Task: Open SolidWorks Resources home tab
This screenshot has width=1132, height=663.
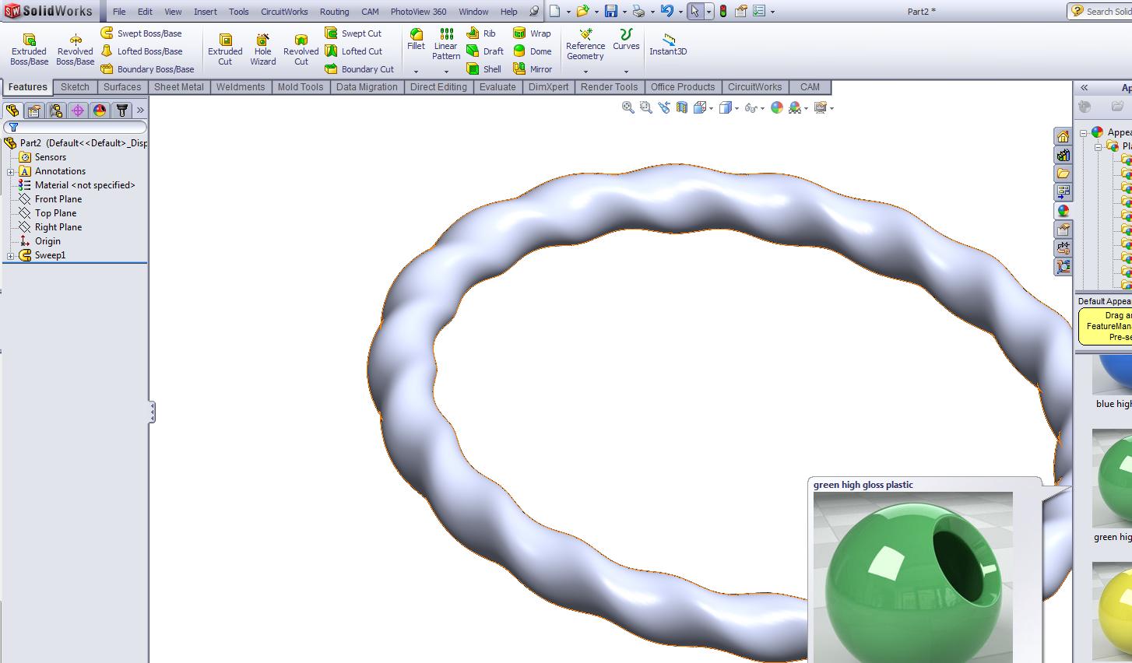Action: (1063, 136)
